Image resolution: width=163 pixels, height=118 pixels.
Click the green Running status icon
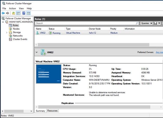(x=50, y=33)
